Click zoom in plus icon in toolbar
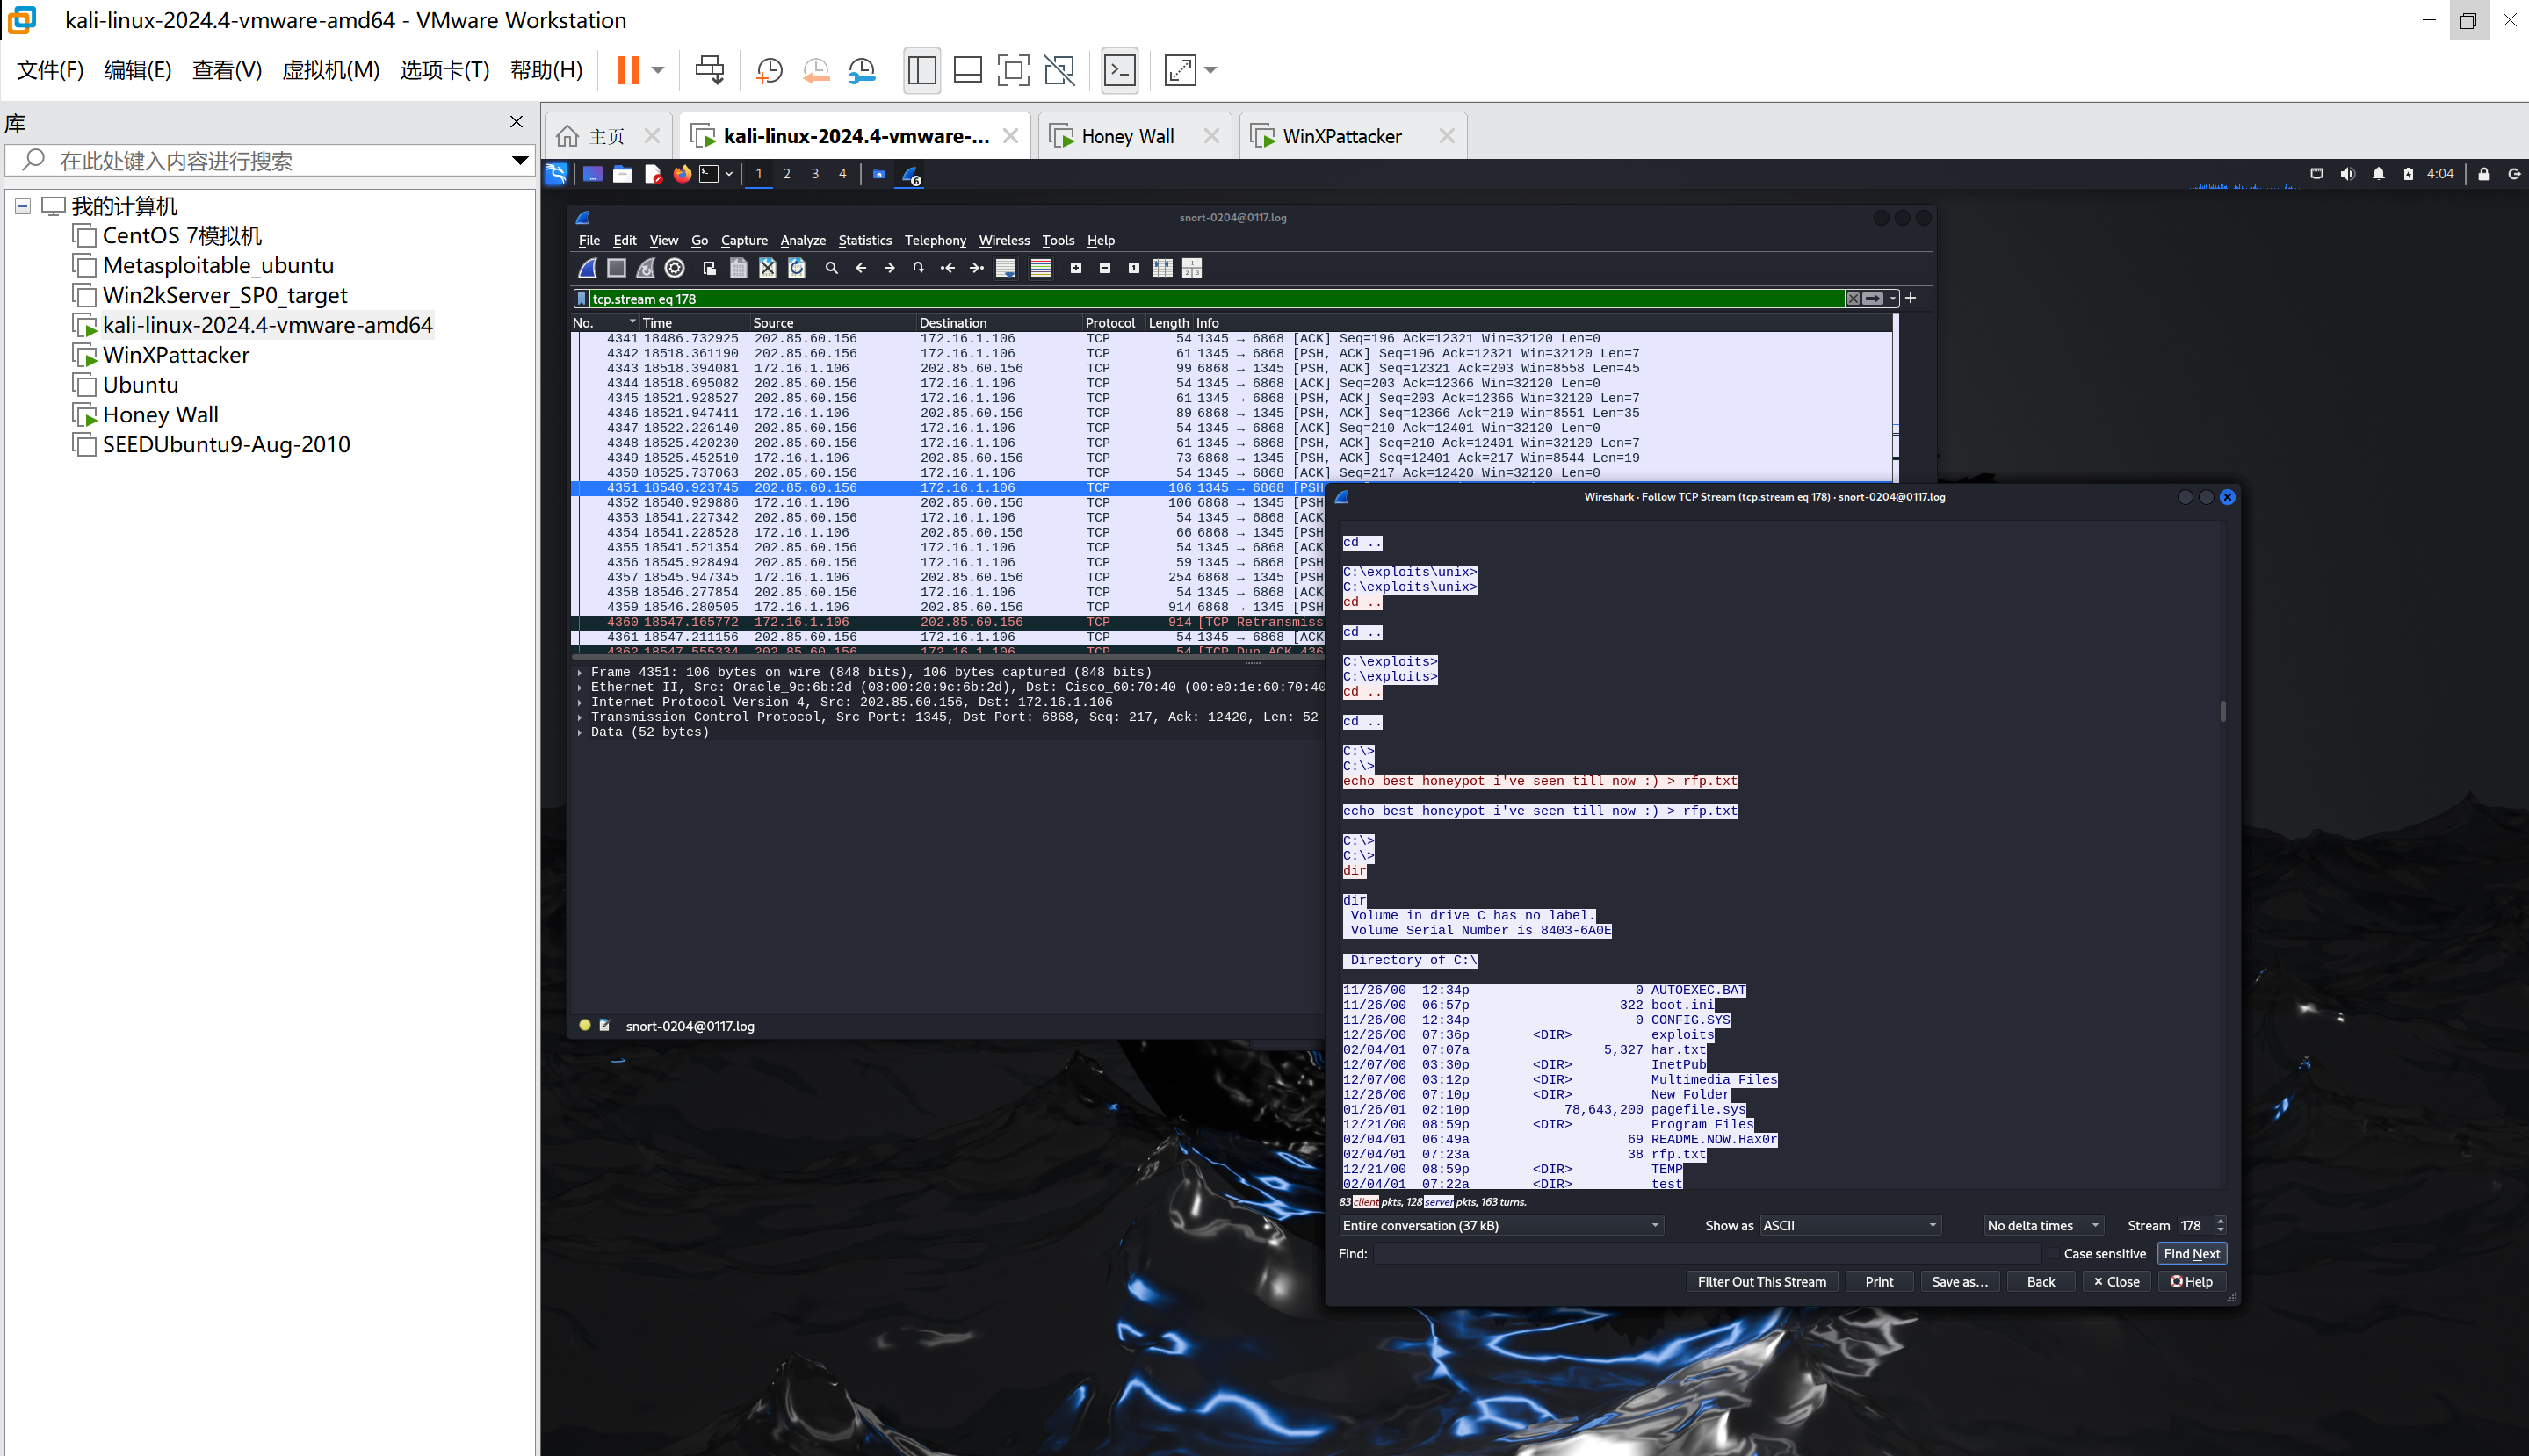 pos(1076,268)
